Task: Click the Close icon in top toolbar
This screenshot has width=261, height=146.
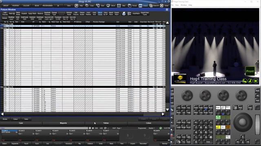Action: click(x=161, y=6)
